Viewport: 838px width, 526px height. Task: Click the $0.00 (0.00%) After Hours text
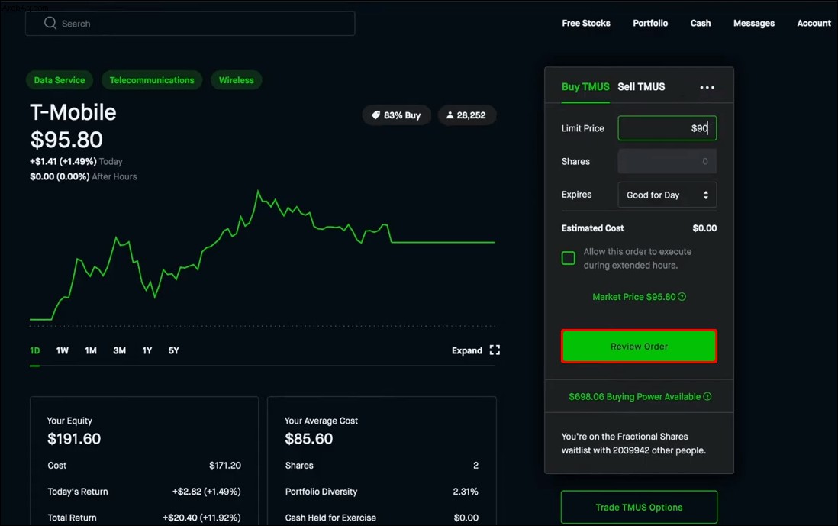click(x=83, y=176)
